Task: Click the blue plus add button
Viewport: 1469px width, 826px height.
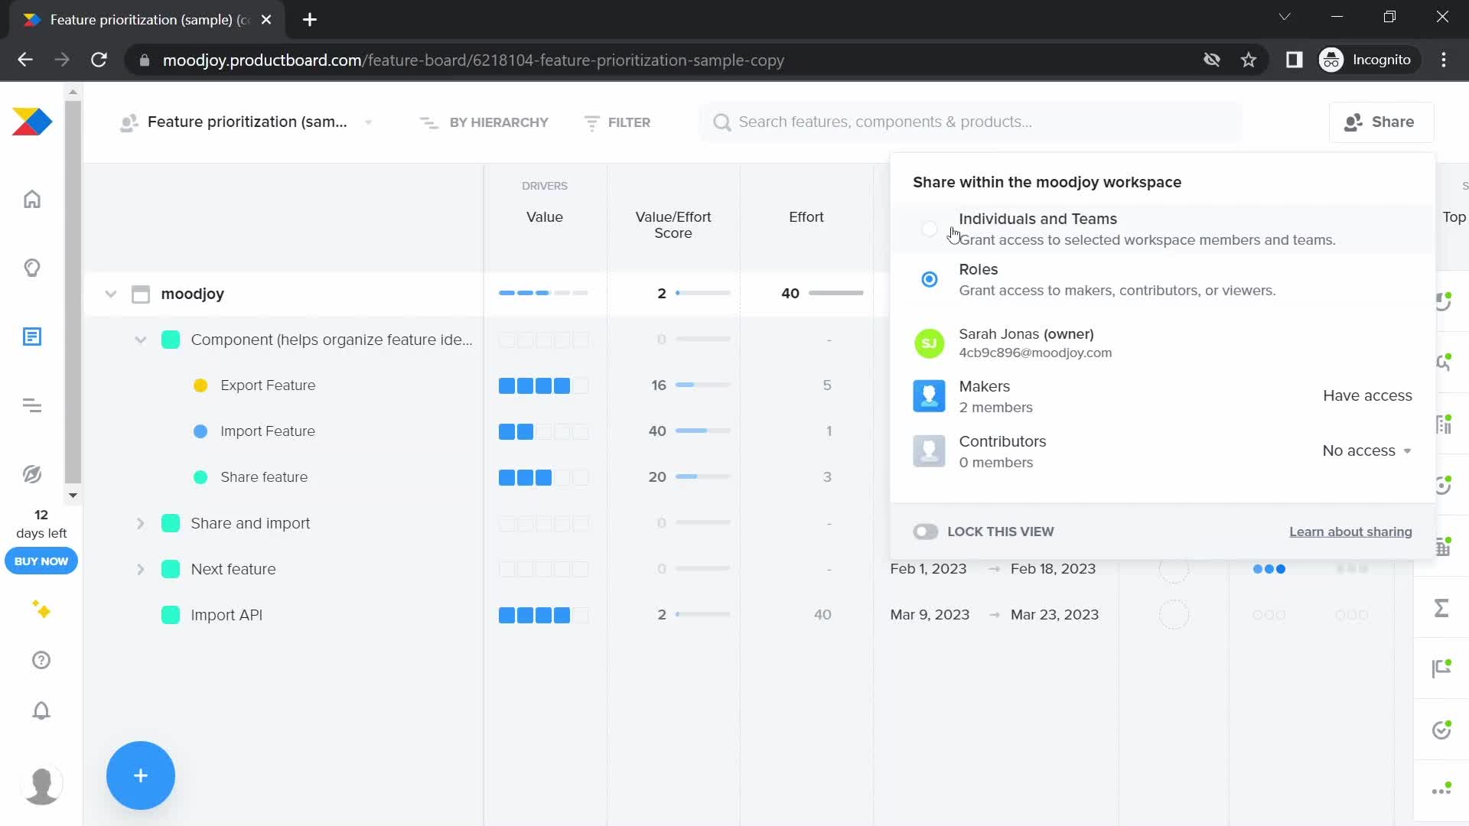Action: pyautogui.click(x=141, y=776)
